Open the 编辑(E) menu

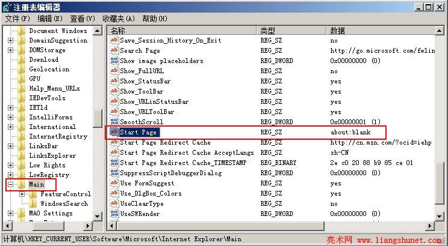(x=50, y=19)
